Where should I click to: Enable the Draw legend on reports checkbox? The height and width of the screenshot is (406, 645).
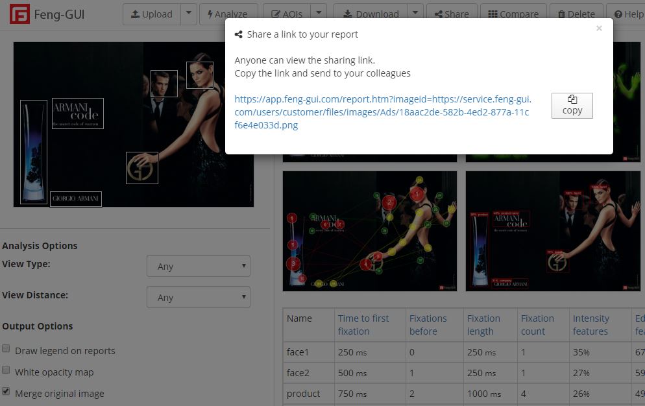(x=6, y=347)
